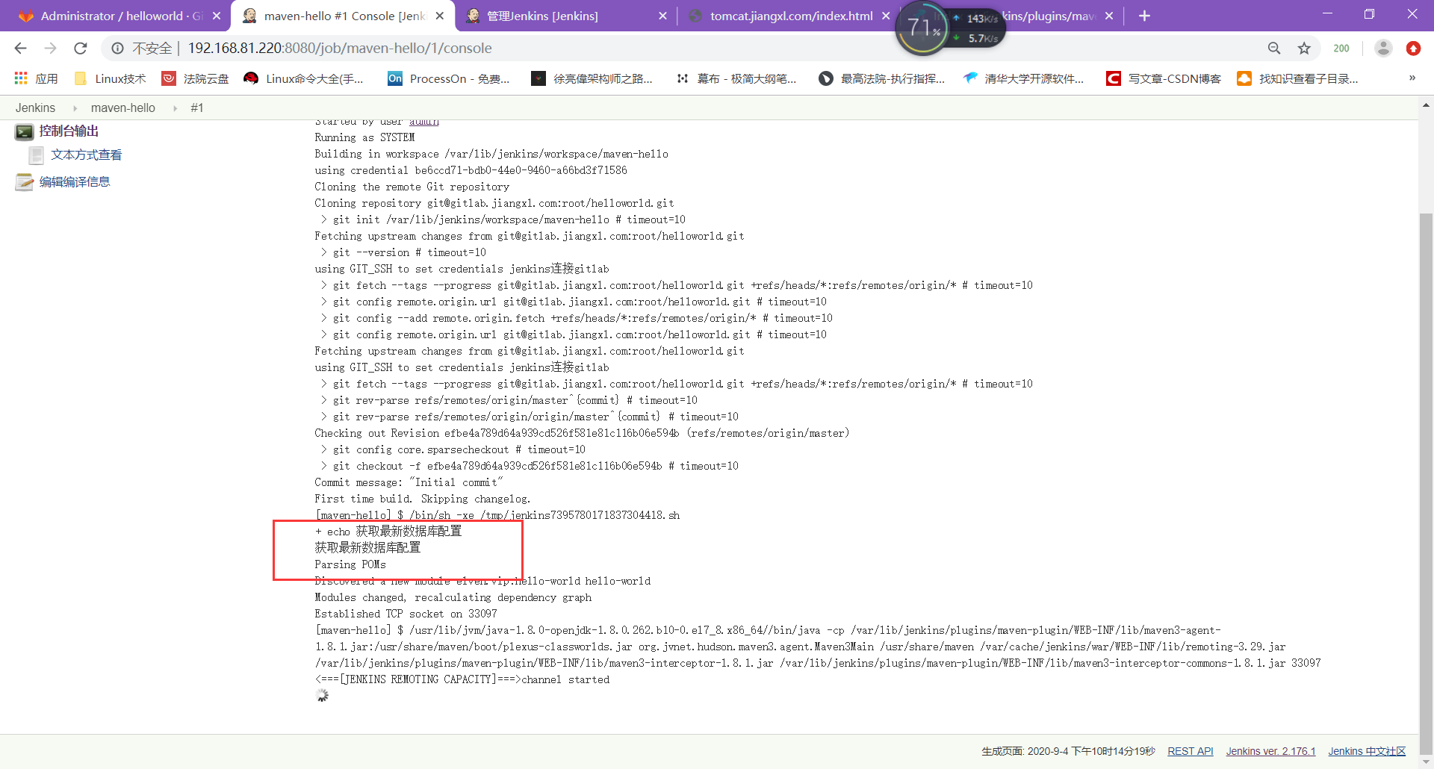Screen dimensions: 1434x769
Task: Open site security info icon in address bar
Action: (x=117, y=49)
